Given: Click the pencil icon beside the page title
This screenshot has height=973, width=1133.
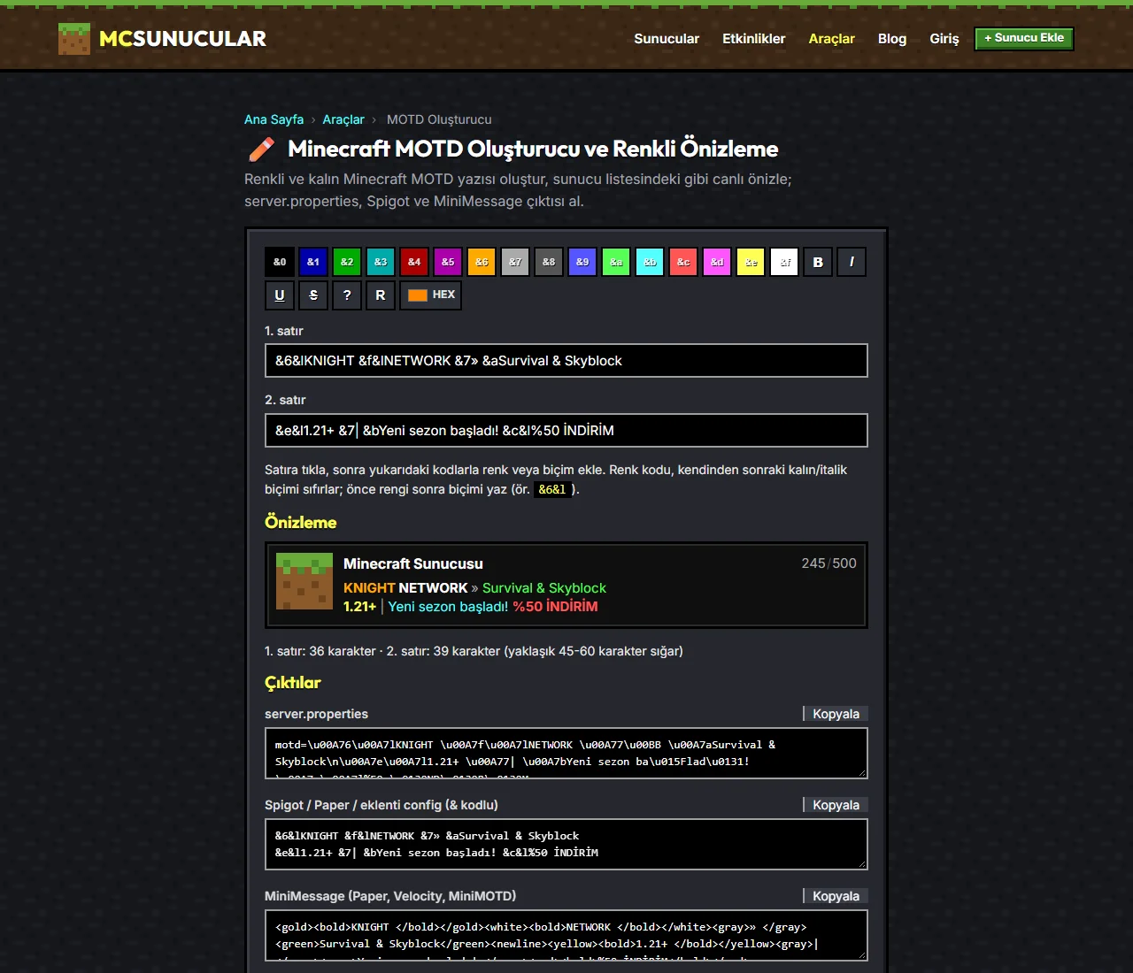Looking at the screenshot, I should tap(261, 149).
